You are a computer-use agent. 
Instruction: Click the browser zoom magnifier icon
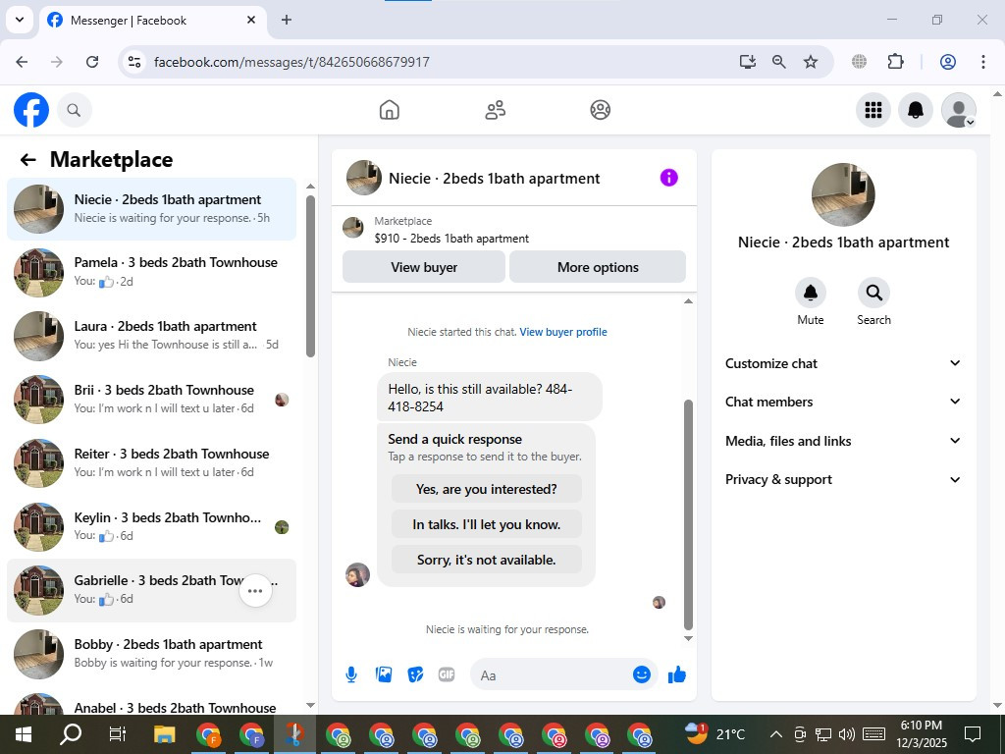(778, 62)
